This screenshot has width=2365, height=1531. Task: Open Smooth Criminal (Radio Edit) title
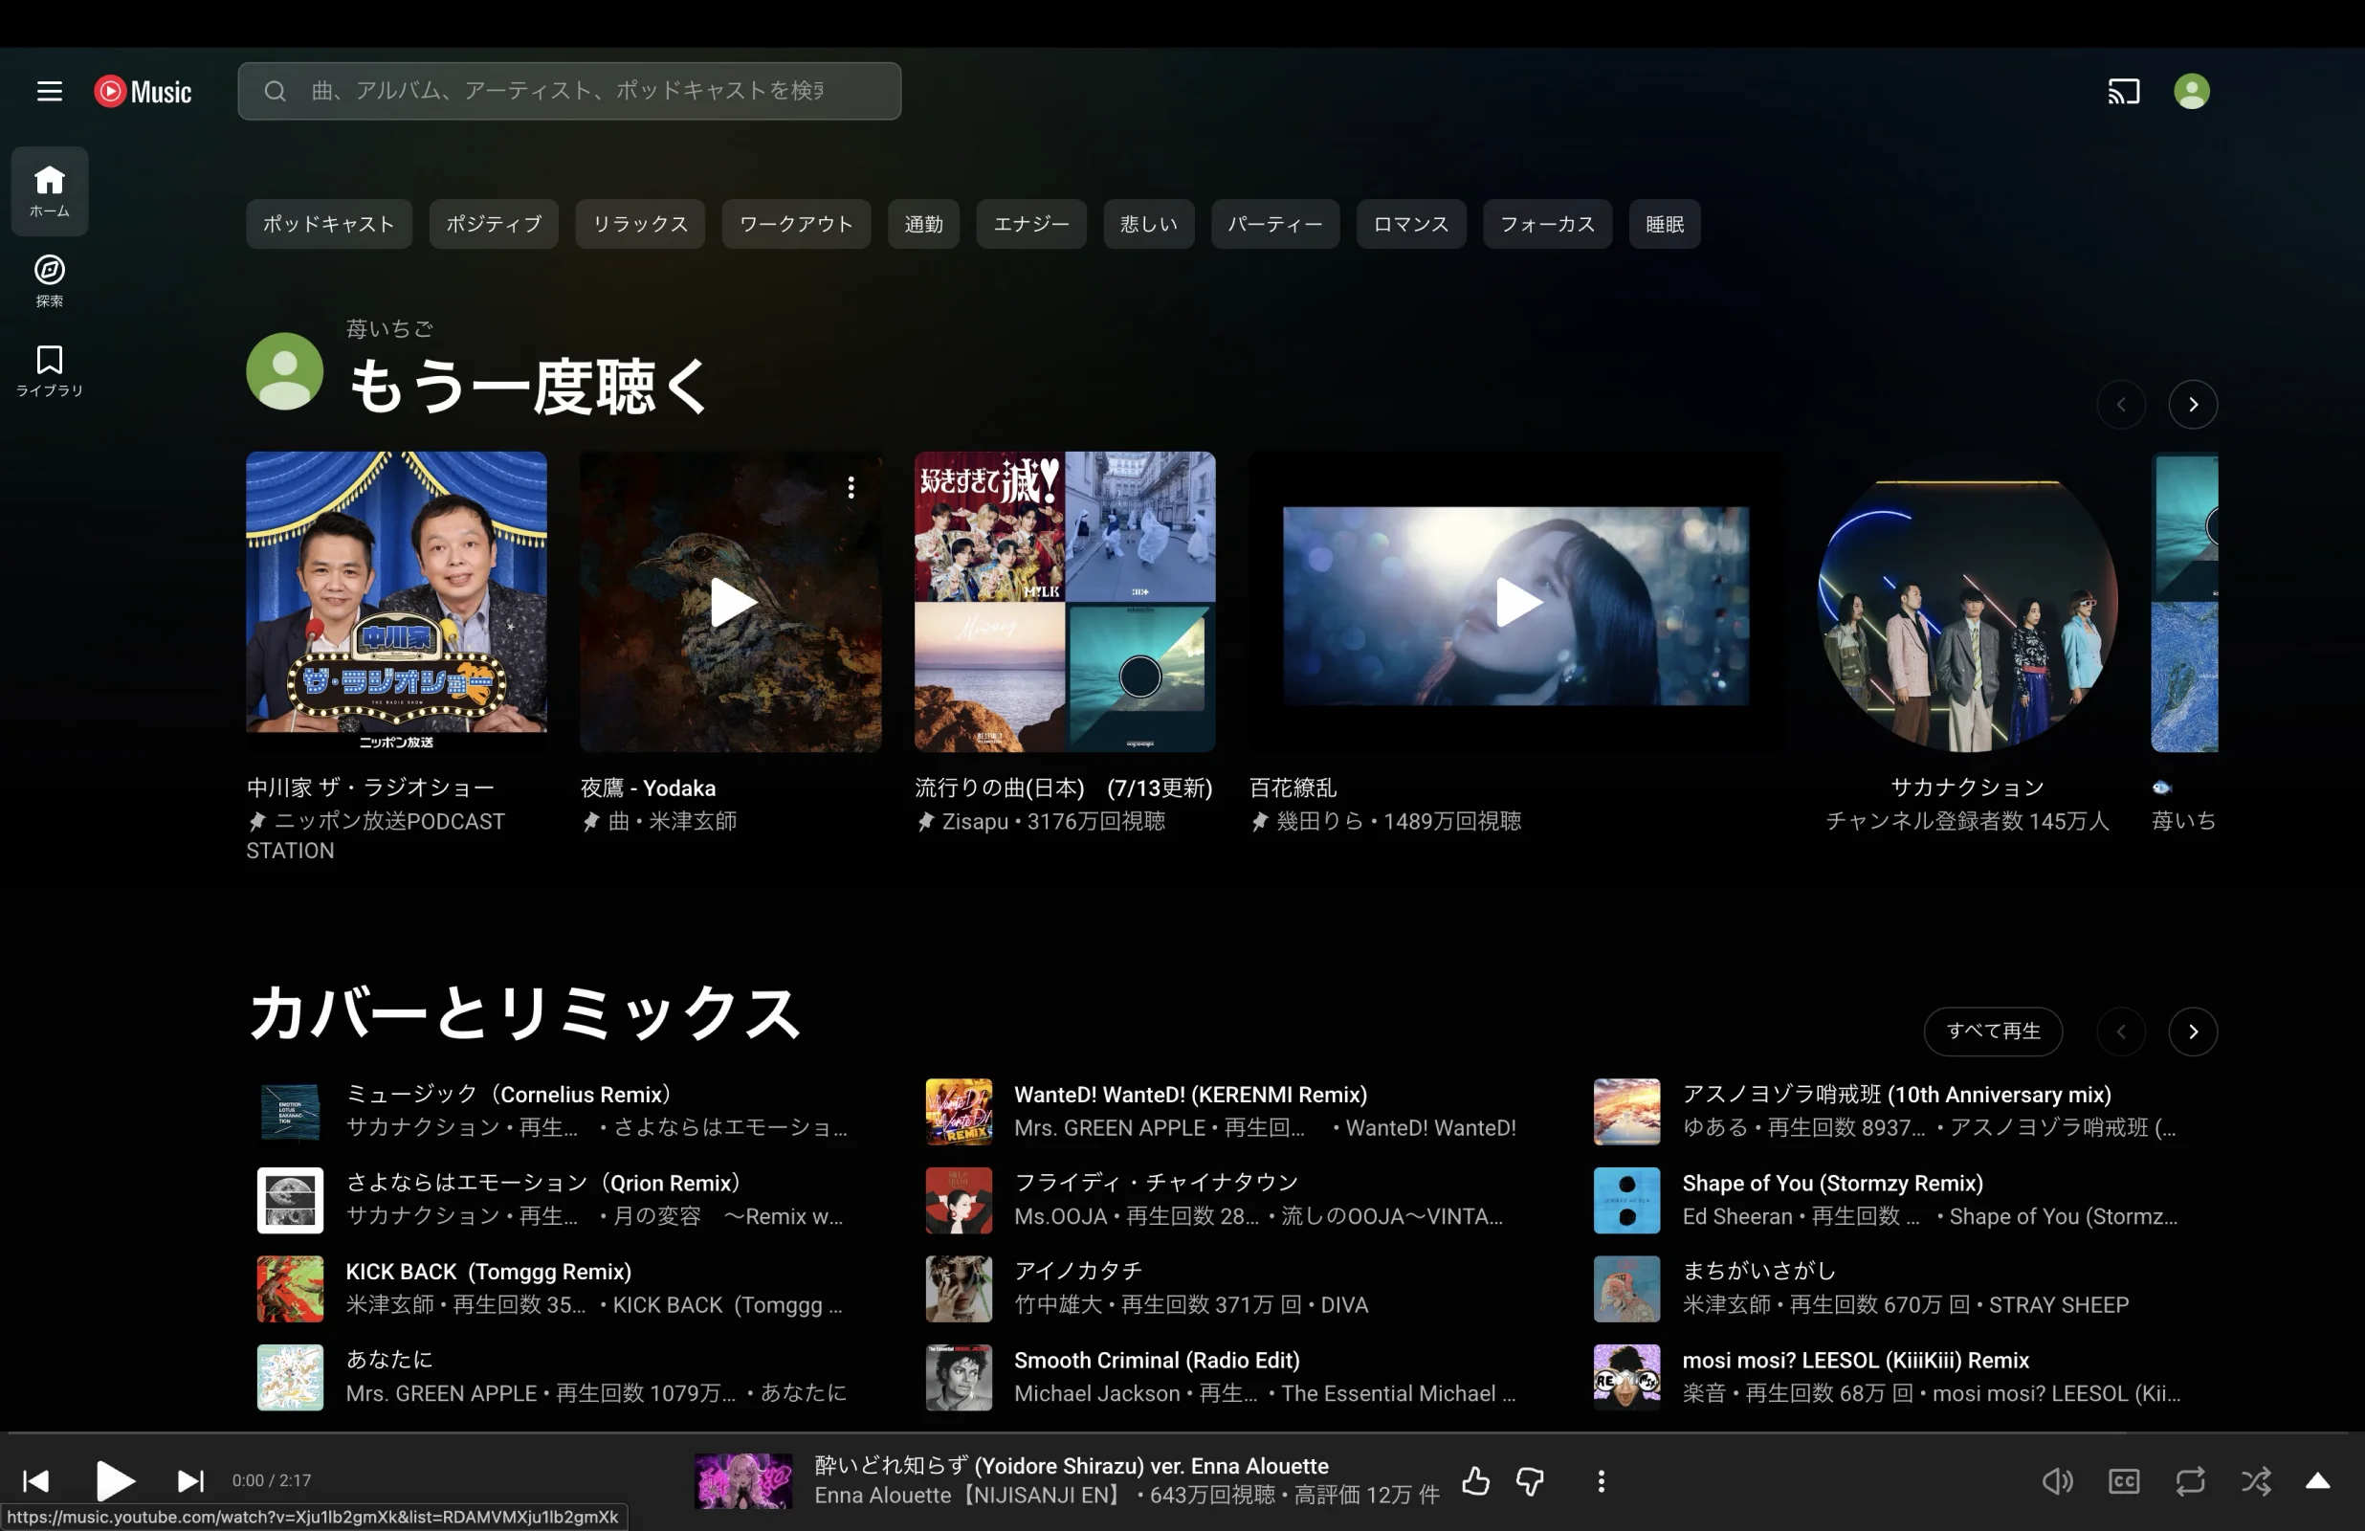(x=1157, y=1360)
